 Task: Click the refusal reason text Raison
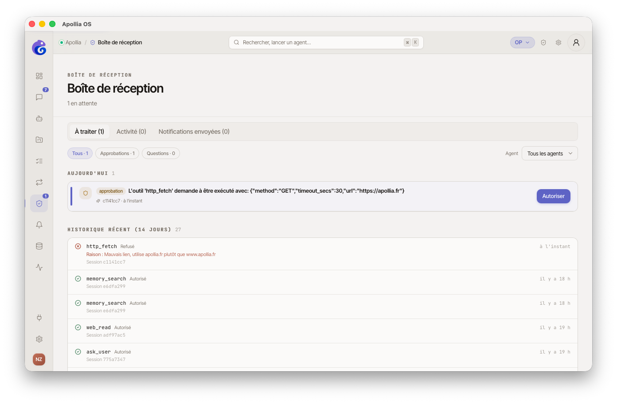coord(151,254)
